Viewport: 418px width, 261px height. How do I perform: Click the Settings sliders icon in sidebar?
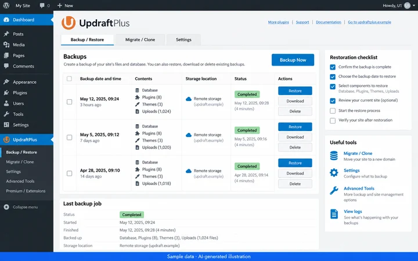click(x=6, y=125)
